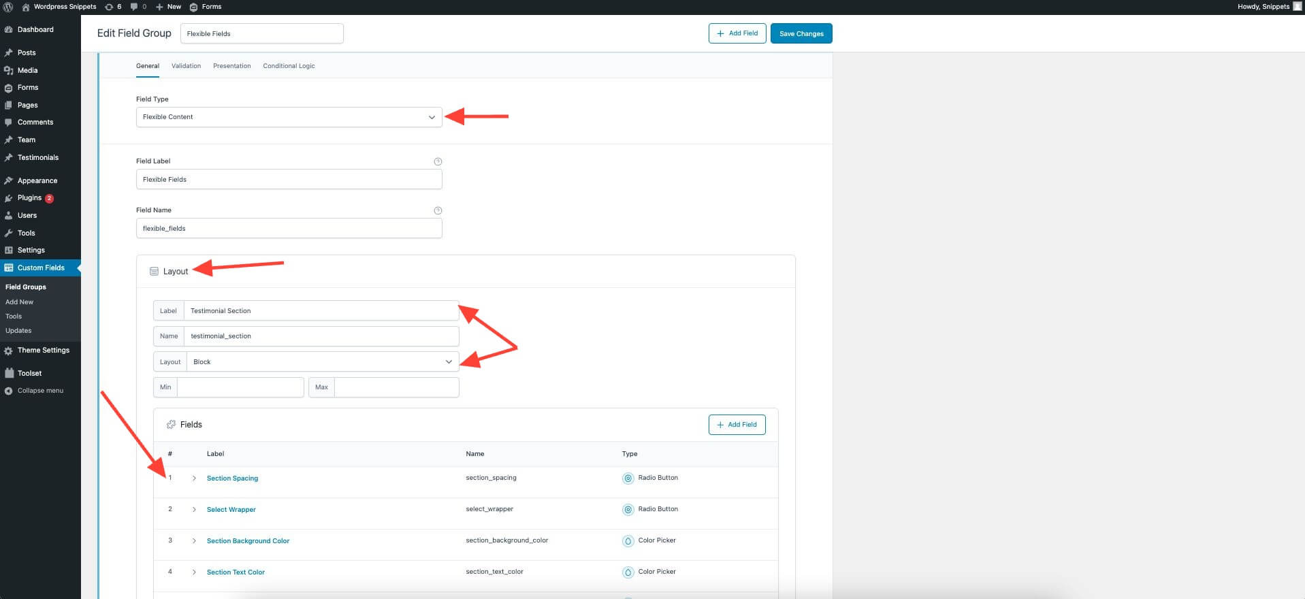Click the layout Label input field
This screenshot has width=1305, height=599.
pos(321,311)
